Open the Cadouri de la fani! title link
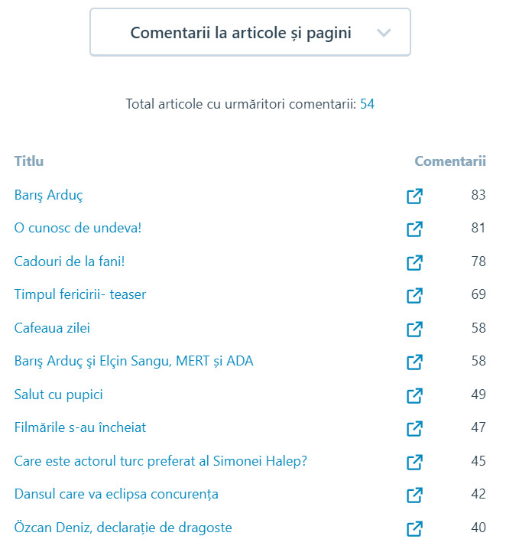Screen dimensions: 506x549 pyautogui.click(x=70, y=262)
